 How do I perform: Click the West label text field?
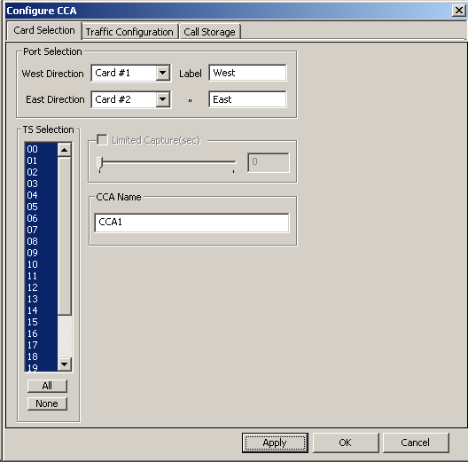pyautogui.click(x=247, y=73)
